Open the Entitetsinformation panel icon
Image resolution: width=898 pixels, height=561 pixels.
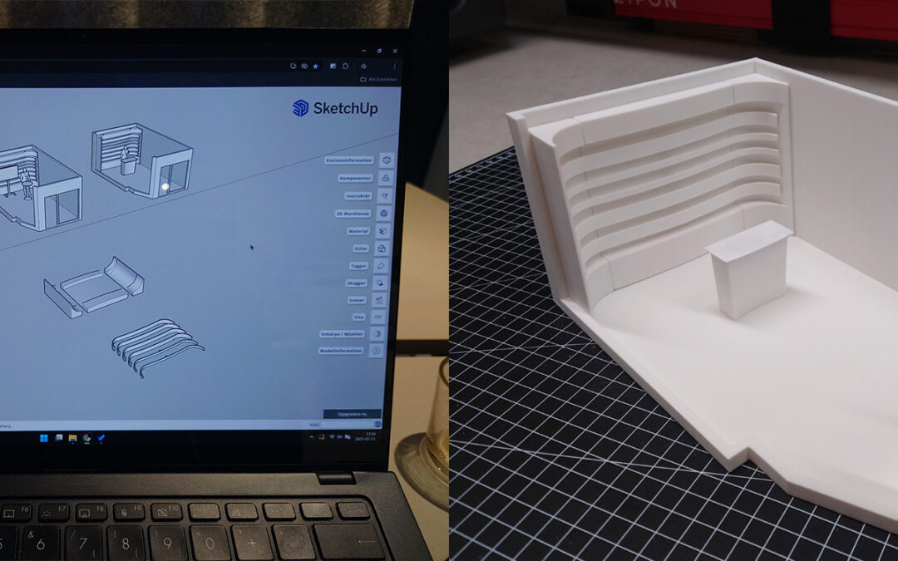click(386, 159)
